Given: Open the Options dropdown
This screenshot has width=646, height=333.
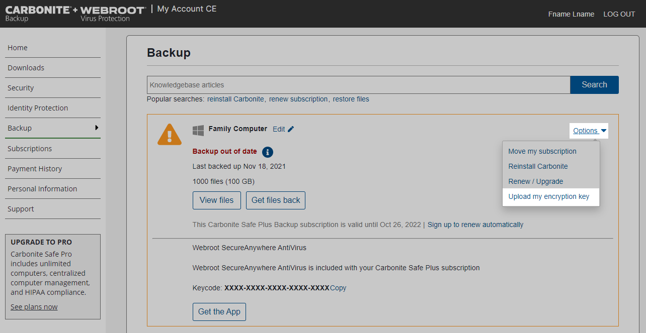Looking at the screenshot, I should click(589, 131).
